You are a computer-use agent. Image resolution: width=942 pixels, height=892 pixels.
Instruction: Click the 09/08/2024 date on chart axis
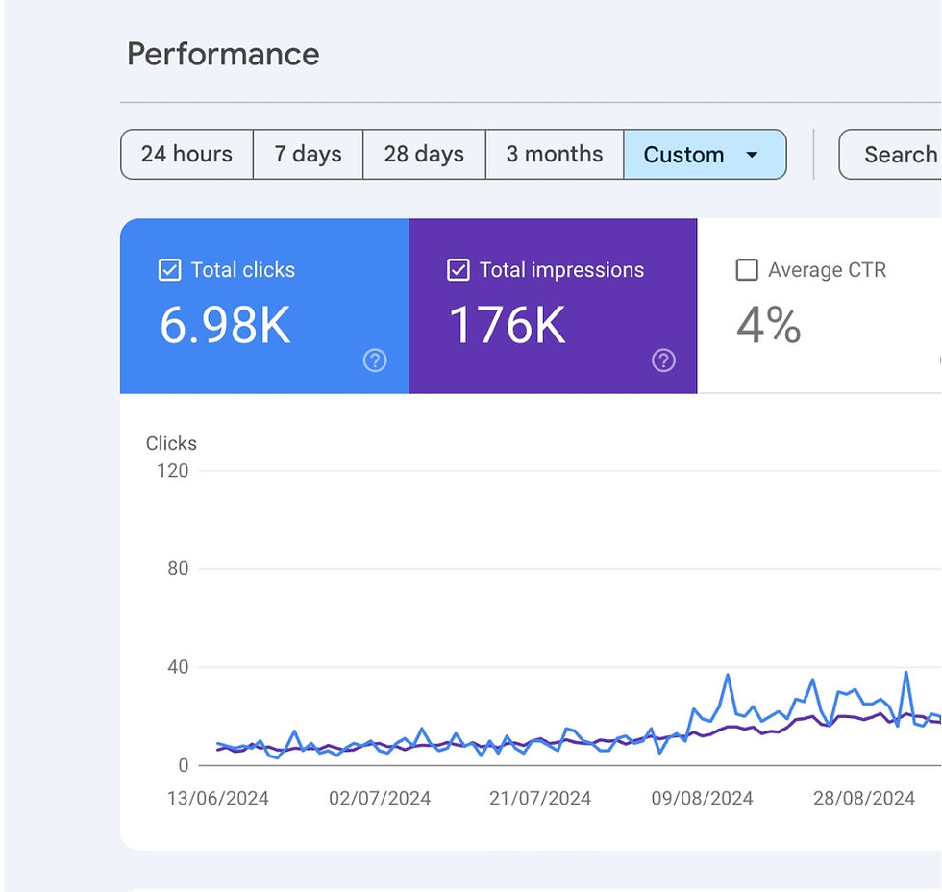tap(703, 798)
